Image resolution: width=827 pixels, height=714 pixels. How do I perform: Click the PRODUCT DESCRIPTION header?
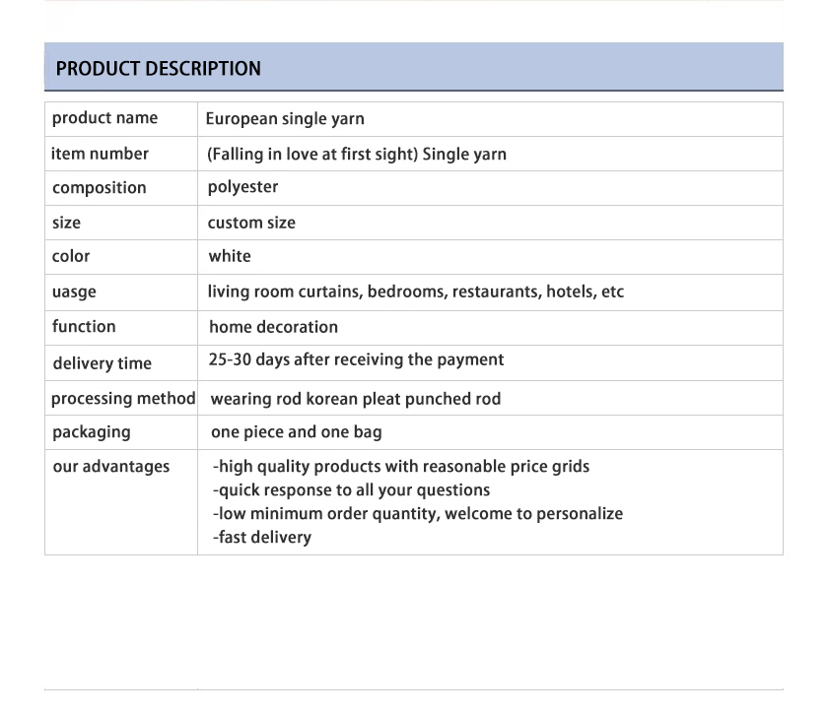pos(159,69)
